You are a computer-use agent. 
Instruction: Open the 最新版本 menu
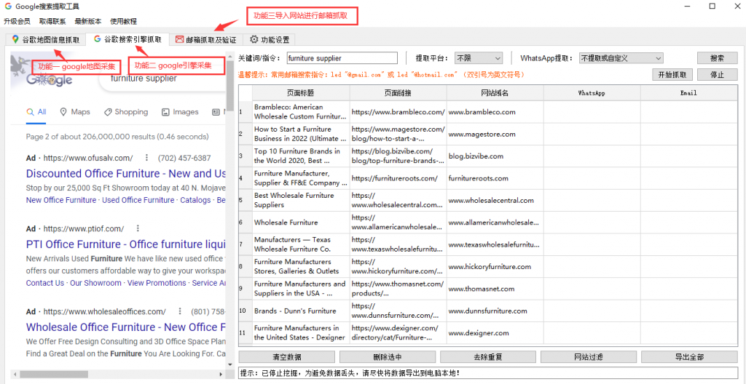(88, 21)
